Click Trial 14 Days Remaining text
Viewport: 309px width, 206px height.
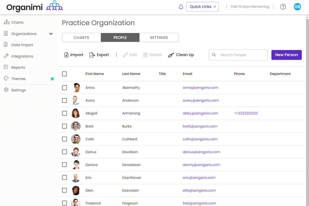[250, 6]
